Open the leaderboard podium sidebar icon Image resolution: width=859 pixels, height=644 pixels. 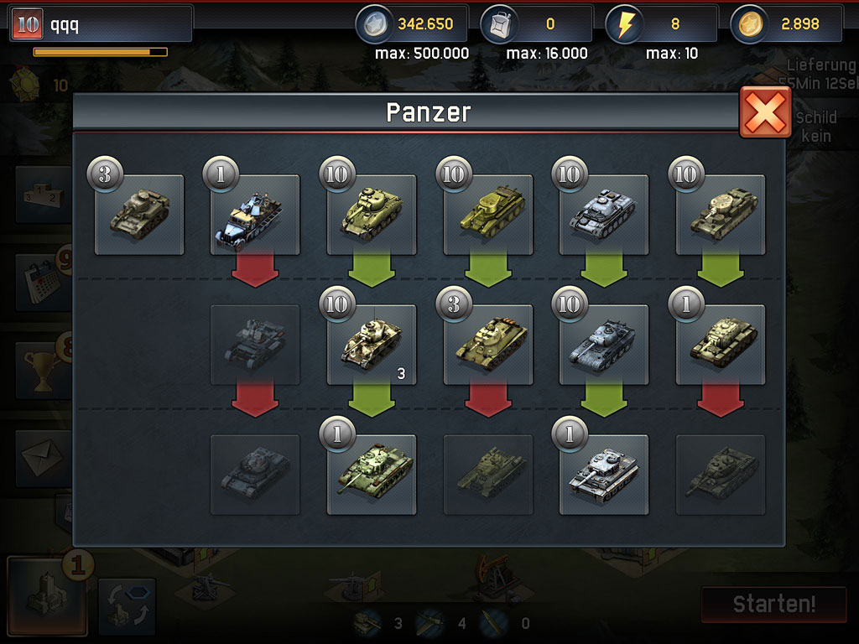click(44, 195)
